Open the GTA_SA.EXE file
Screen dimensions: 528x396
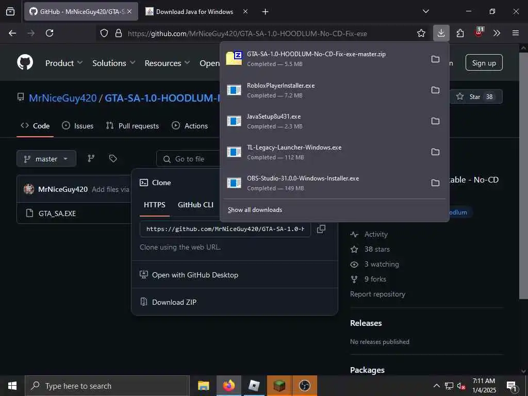pos(57,213)
